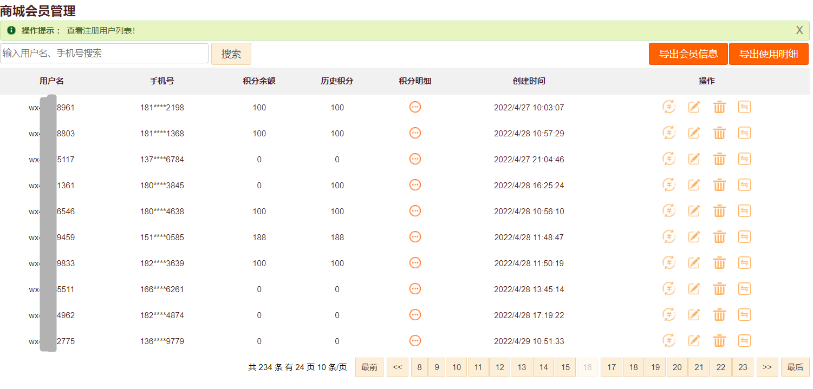Click the 搜索 search button

231,54
